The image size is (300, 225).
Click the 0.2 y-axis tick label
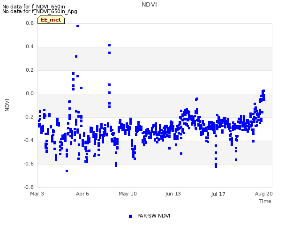[x=30, y=70]
